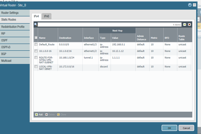Image resolution: width=201 pixels, height=134 pixels.
Task: Open the OSPF section in sidebar
Action: (4, 40)
